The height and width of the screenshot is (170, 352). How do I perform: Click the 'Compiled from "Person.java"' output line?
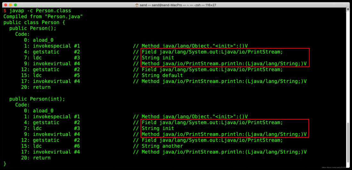pos(43,17)
